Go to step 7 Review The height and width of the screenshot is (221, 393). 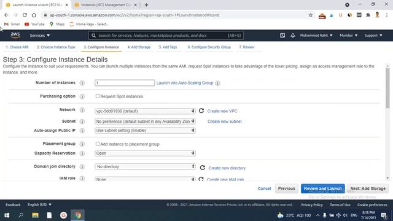pos(247,47)
